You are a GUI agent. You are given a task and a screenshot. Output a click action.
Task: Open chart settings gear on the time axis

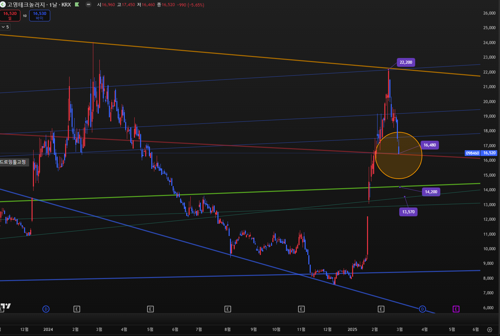tap(489, 330)
